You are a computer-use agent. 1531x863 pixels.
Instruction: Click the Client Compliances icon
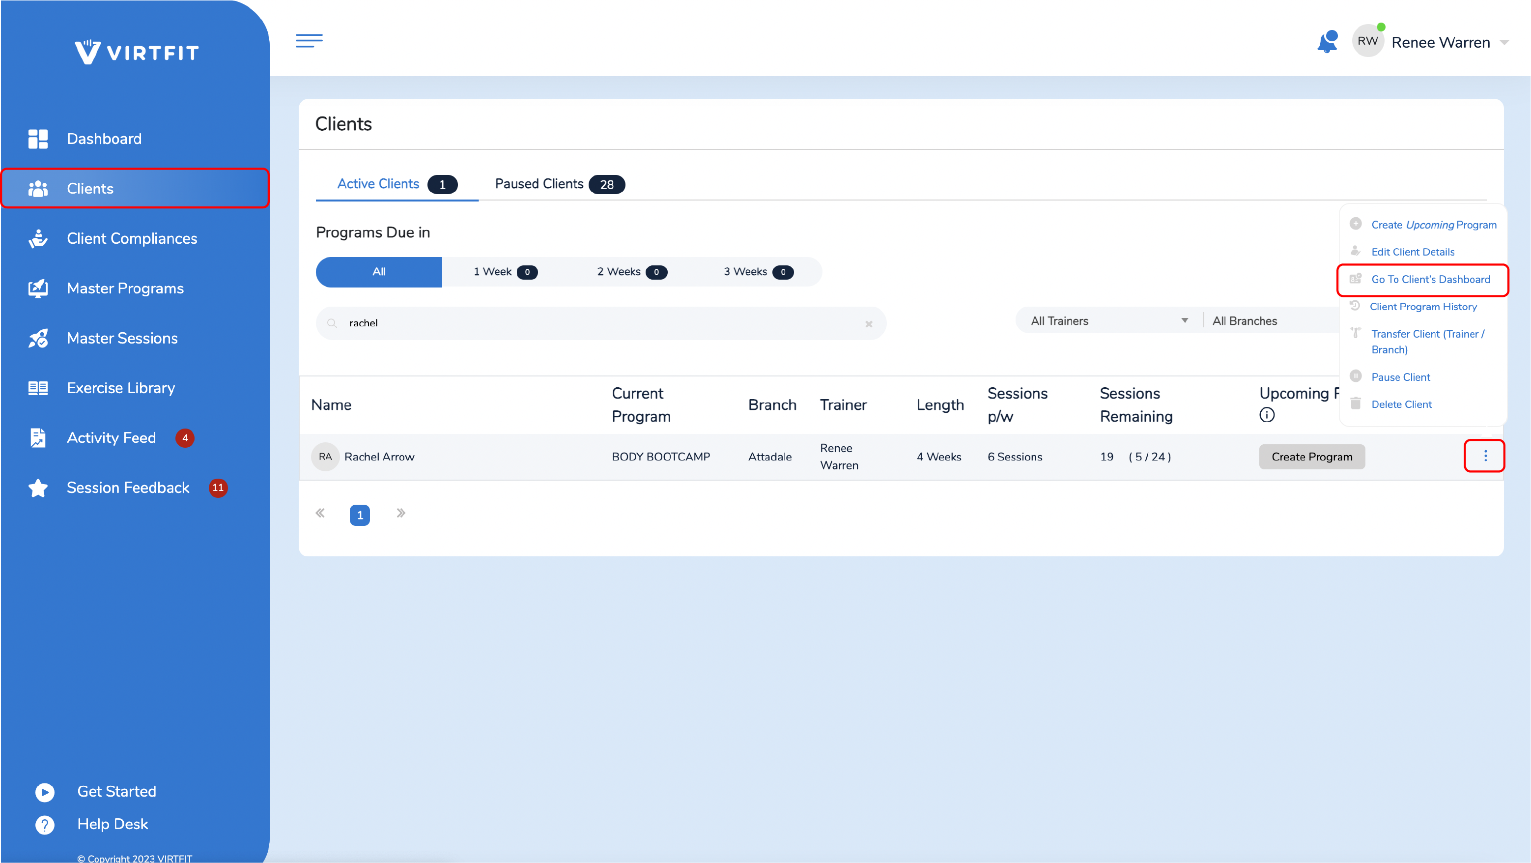[x=38, y=238]
